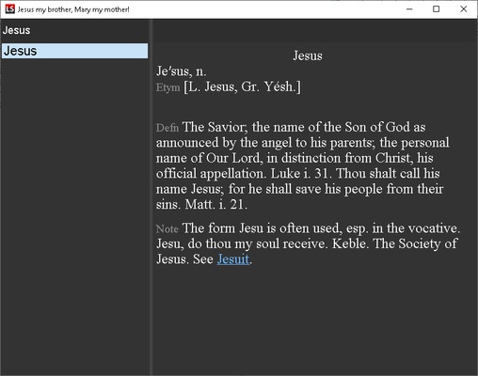Open the Jesuit link
This screenshot has width=478, height=376.
click(x=233, y=259)
